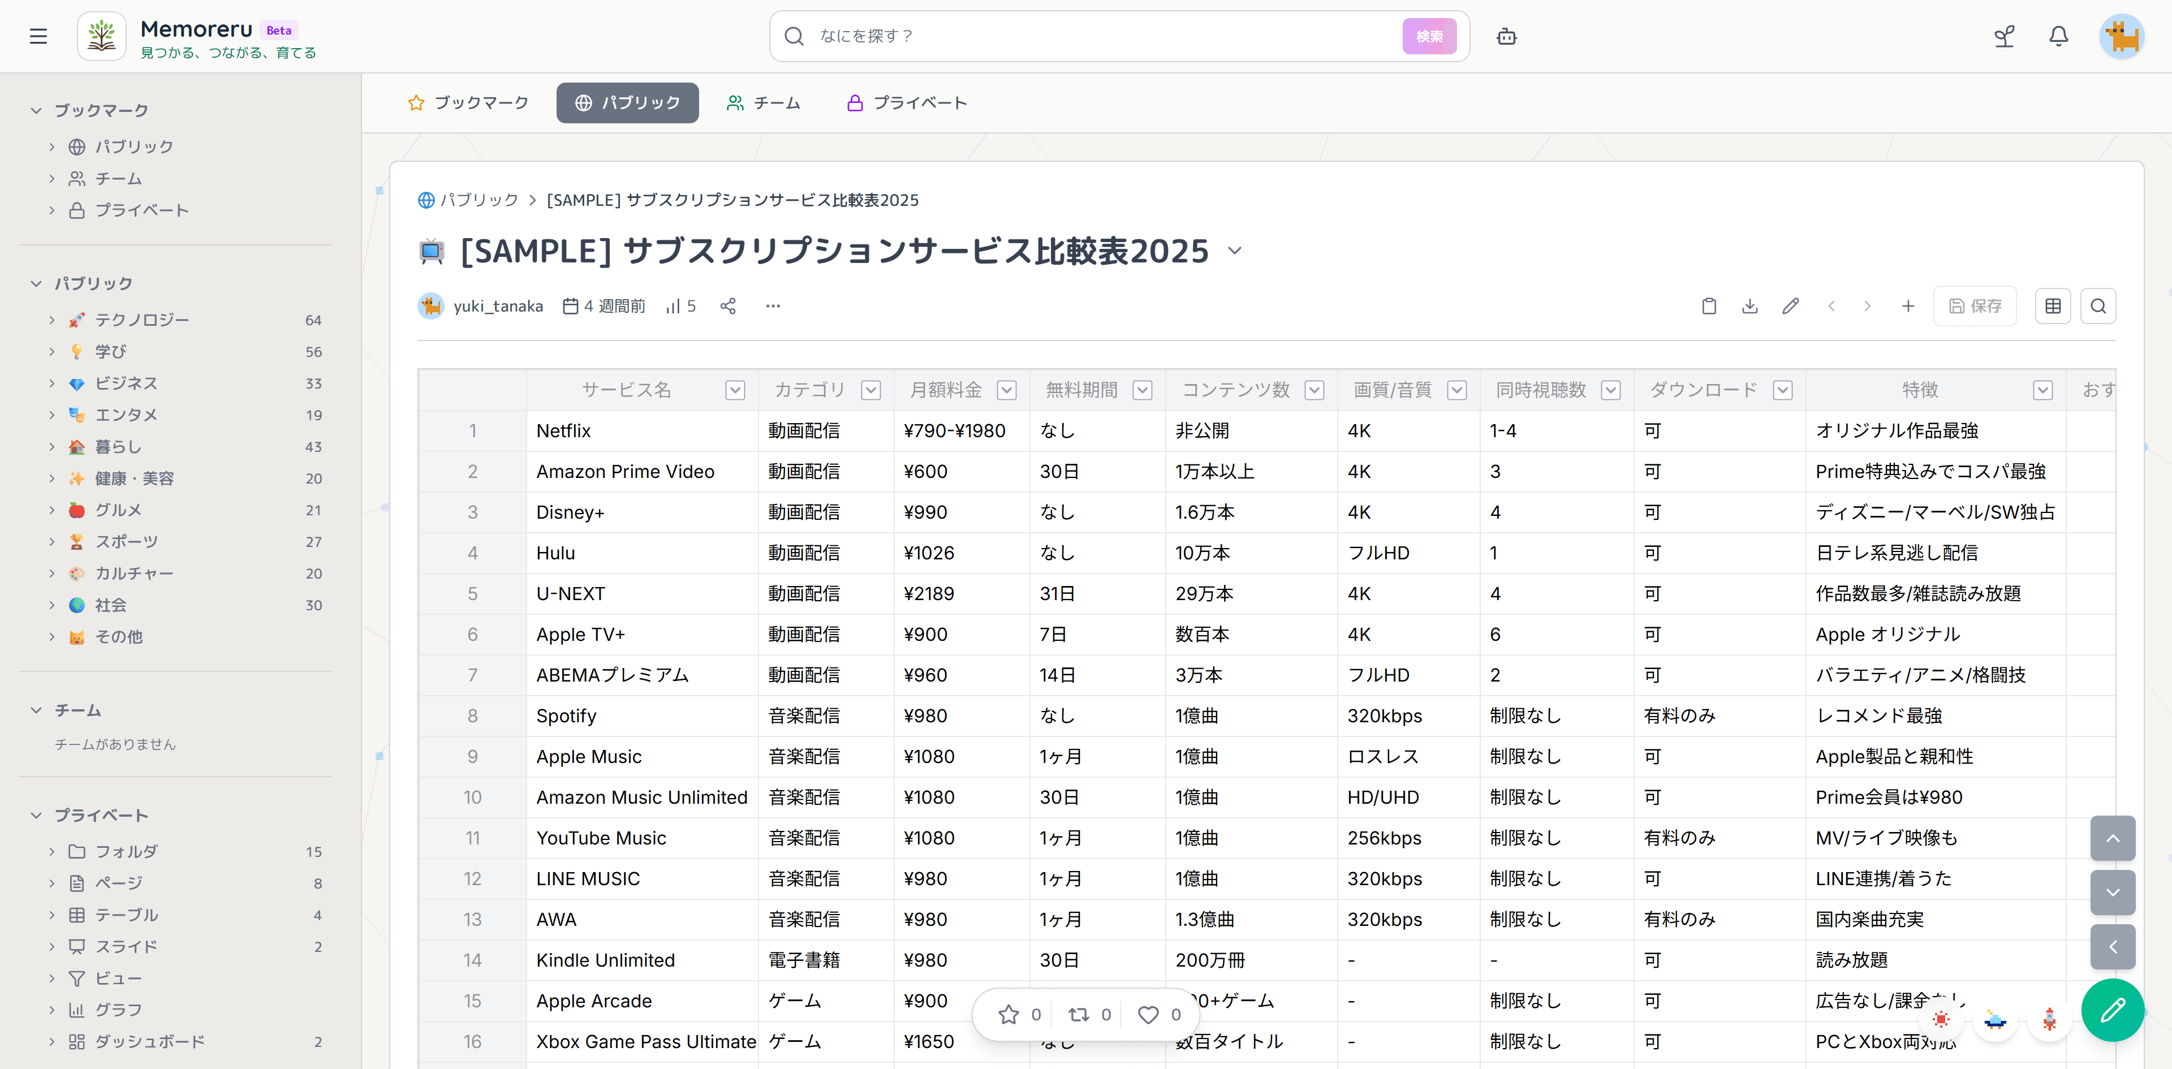Open ビジネス category in sidebar
This screenshot has width=2172, height=1069.
tap(127, 383)
